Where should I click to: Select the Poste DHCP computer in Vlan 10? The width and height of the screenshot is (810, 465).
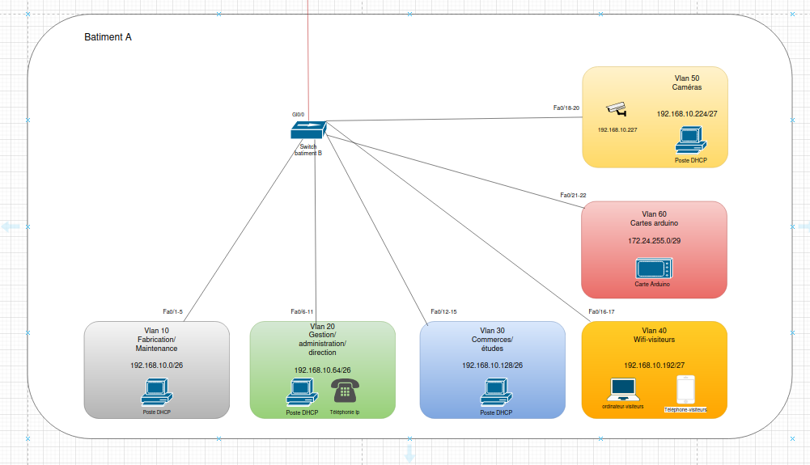tap(156, 392)
